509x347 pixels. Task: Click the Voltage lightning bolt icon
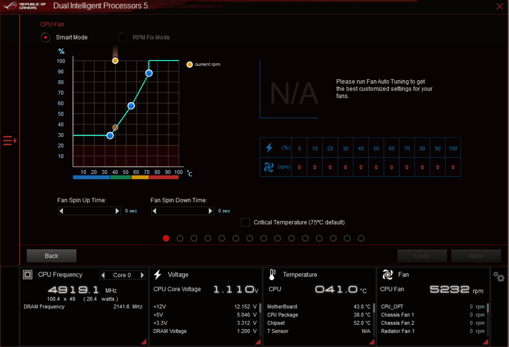pos(158,275)
